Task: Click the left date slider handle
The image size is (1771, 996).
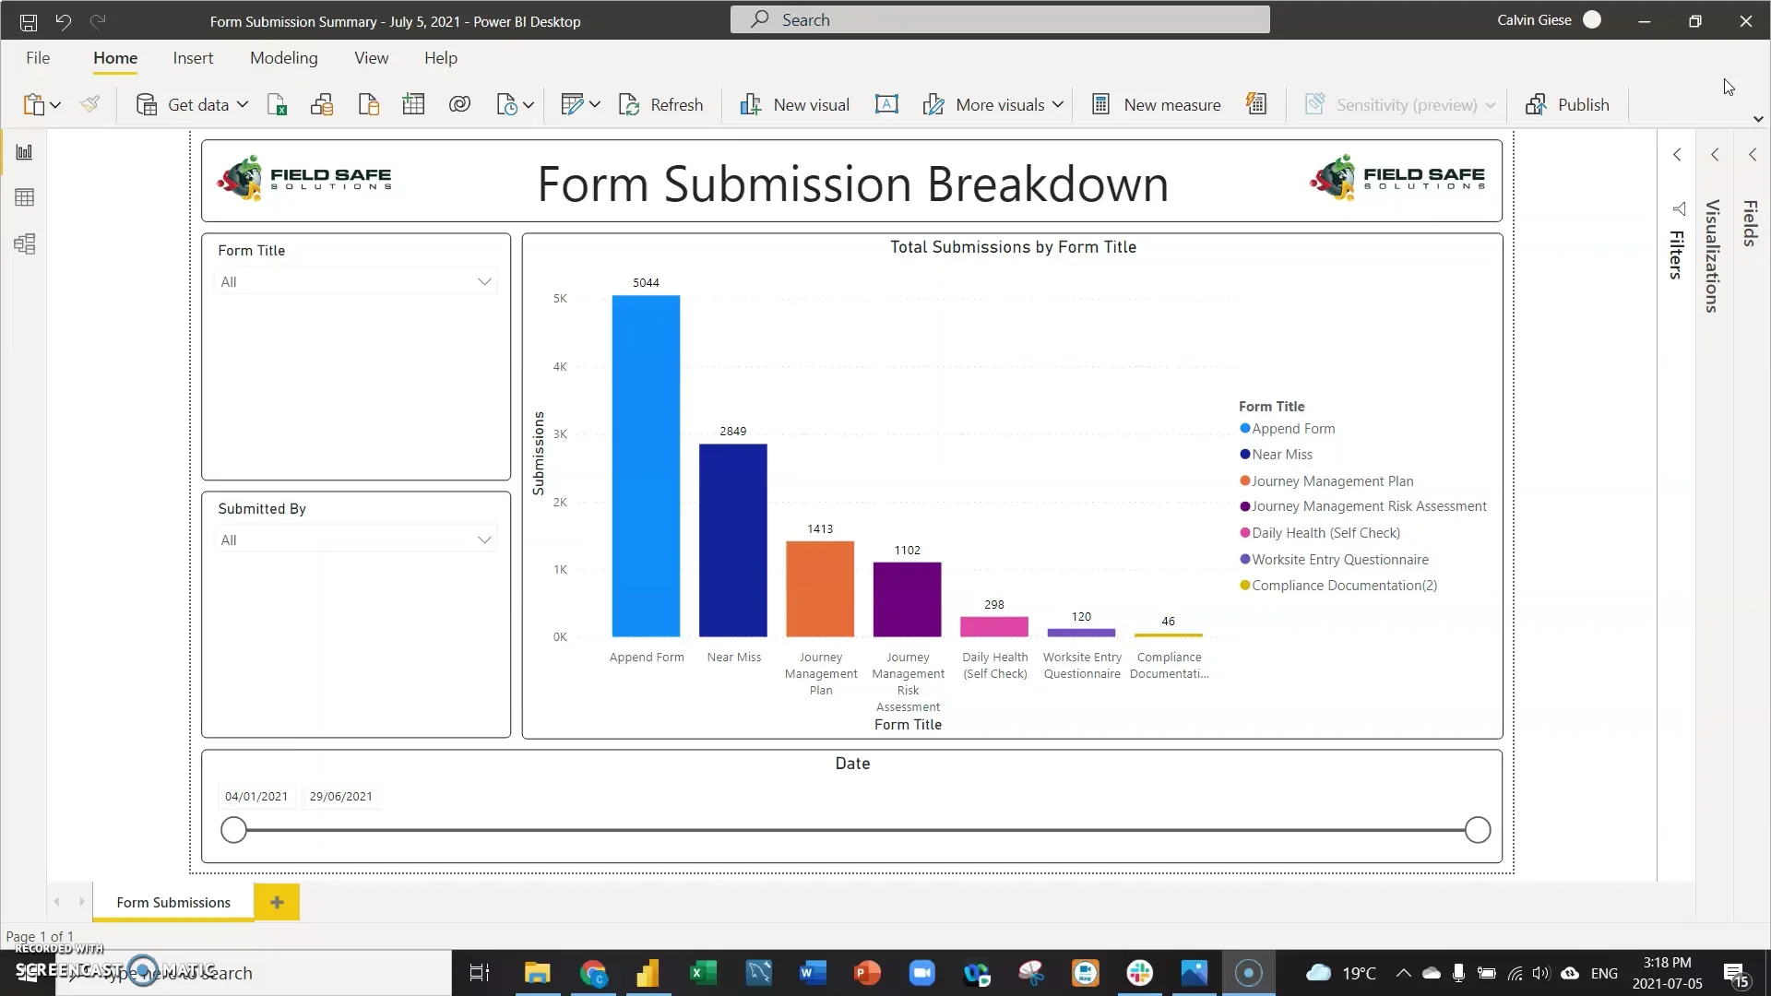Action: click(x=233, y=830)
